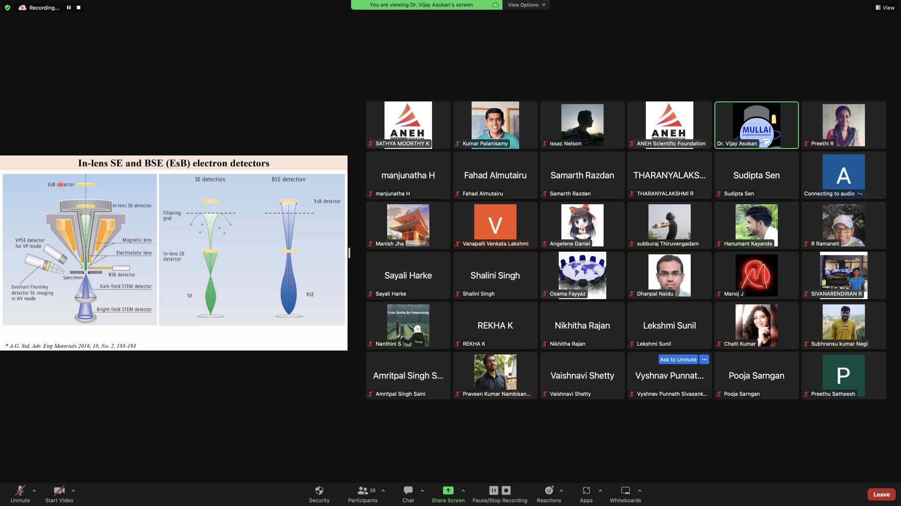Click the green encryption shield icon

[x=7, y=7]
